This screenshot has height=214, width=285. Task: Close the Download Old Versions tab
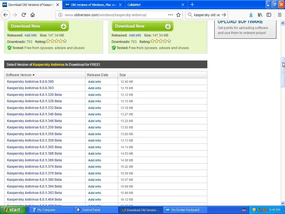coord(58,5)
